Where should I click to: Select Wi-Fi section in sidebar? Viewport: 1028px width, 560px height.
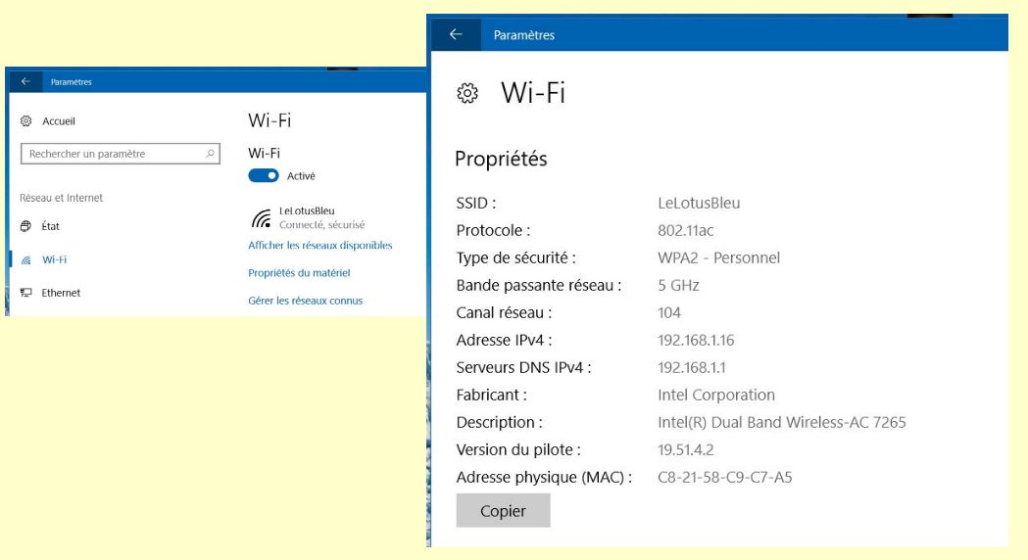click(55, 259)
